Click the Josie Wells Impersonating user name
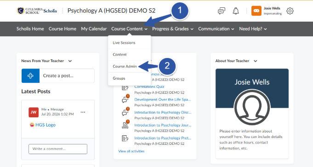 pyautogui.click(x=273, y=11)
